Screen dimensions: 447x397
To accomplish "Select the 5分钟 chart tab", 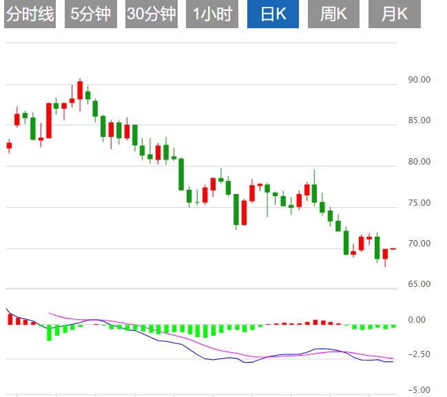I will (90, 14).
